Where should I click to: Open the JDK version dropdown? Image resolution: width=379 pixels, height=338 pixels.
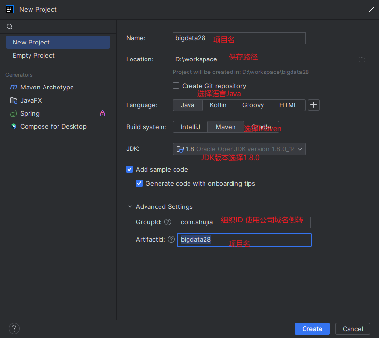(239, 149)
